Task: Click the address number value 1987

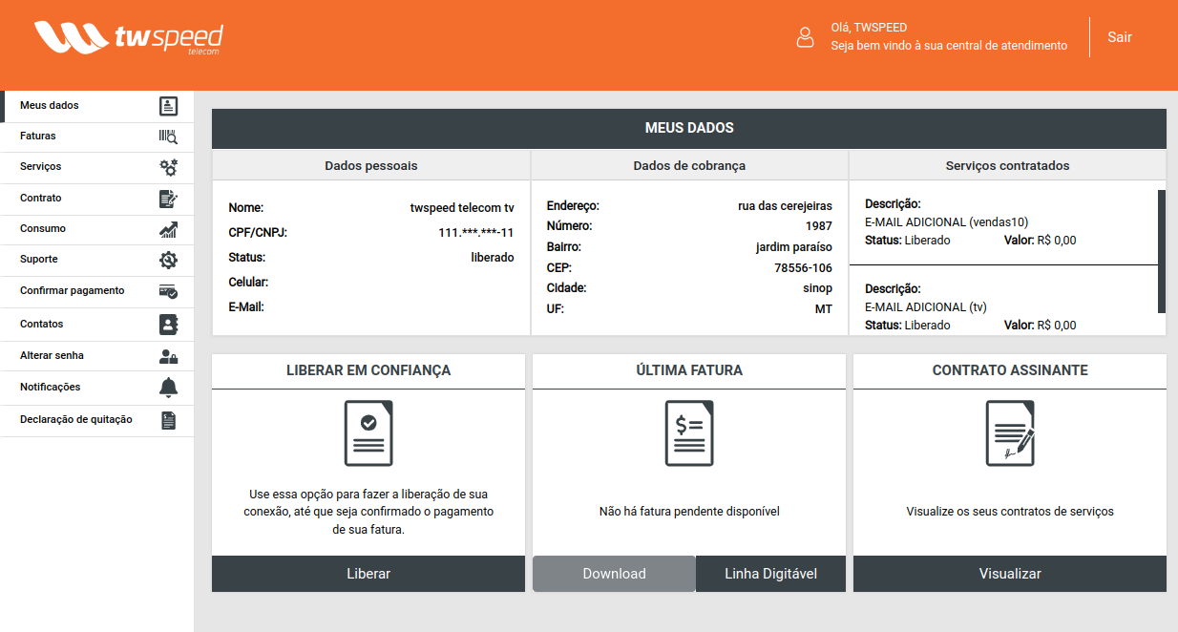Action: [818, 227]
